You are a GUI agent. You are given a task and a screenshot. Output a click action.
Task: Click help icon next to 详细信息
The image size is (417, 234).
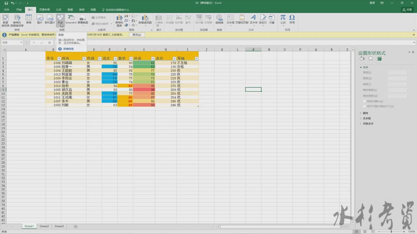[x=60, y=49]
